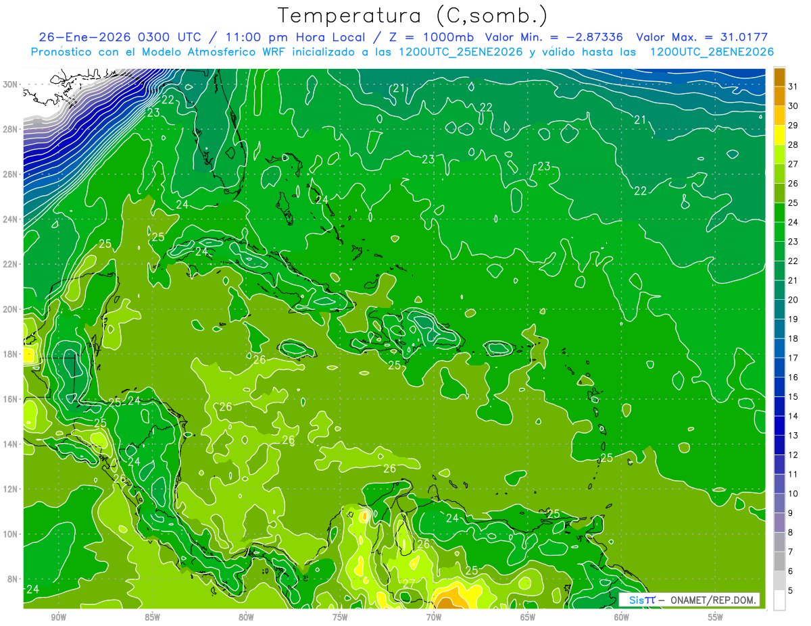Click the legend value label 31
This screenshot has height=626, width=811.
[x=793, y=86]
